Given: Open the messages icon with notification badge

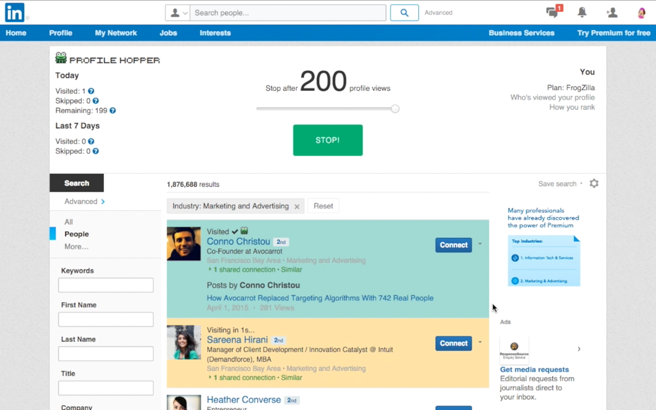Looking at the screenshot, I should 553,12.
